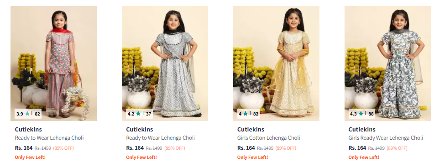Click the 89% OFF label on the grey lehenga
This screenshot has width=434, height=168.
point(175,148)
